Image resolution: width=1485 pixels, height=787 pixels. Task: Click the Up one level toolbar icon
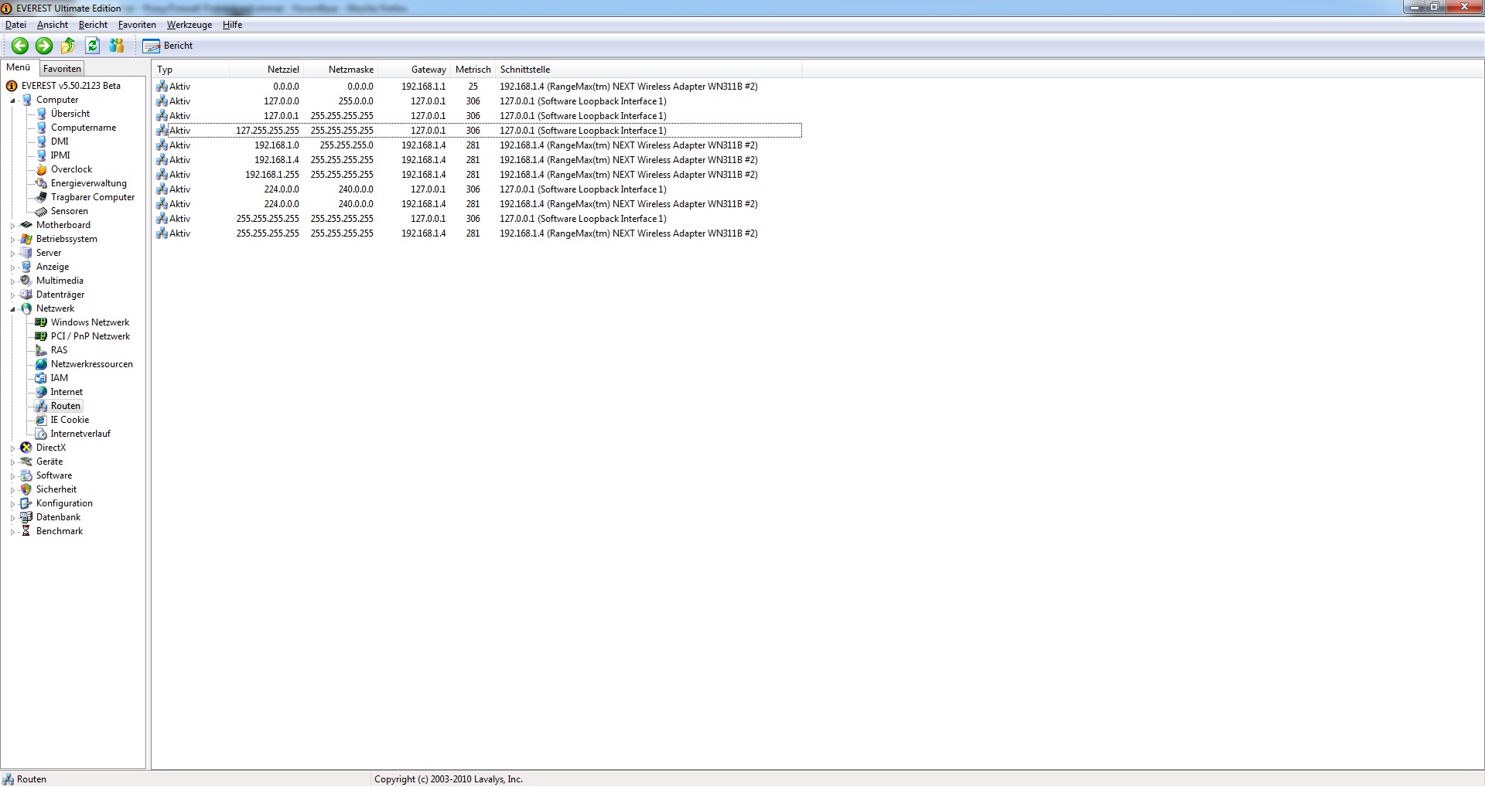click(x=68, y=46)
